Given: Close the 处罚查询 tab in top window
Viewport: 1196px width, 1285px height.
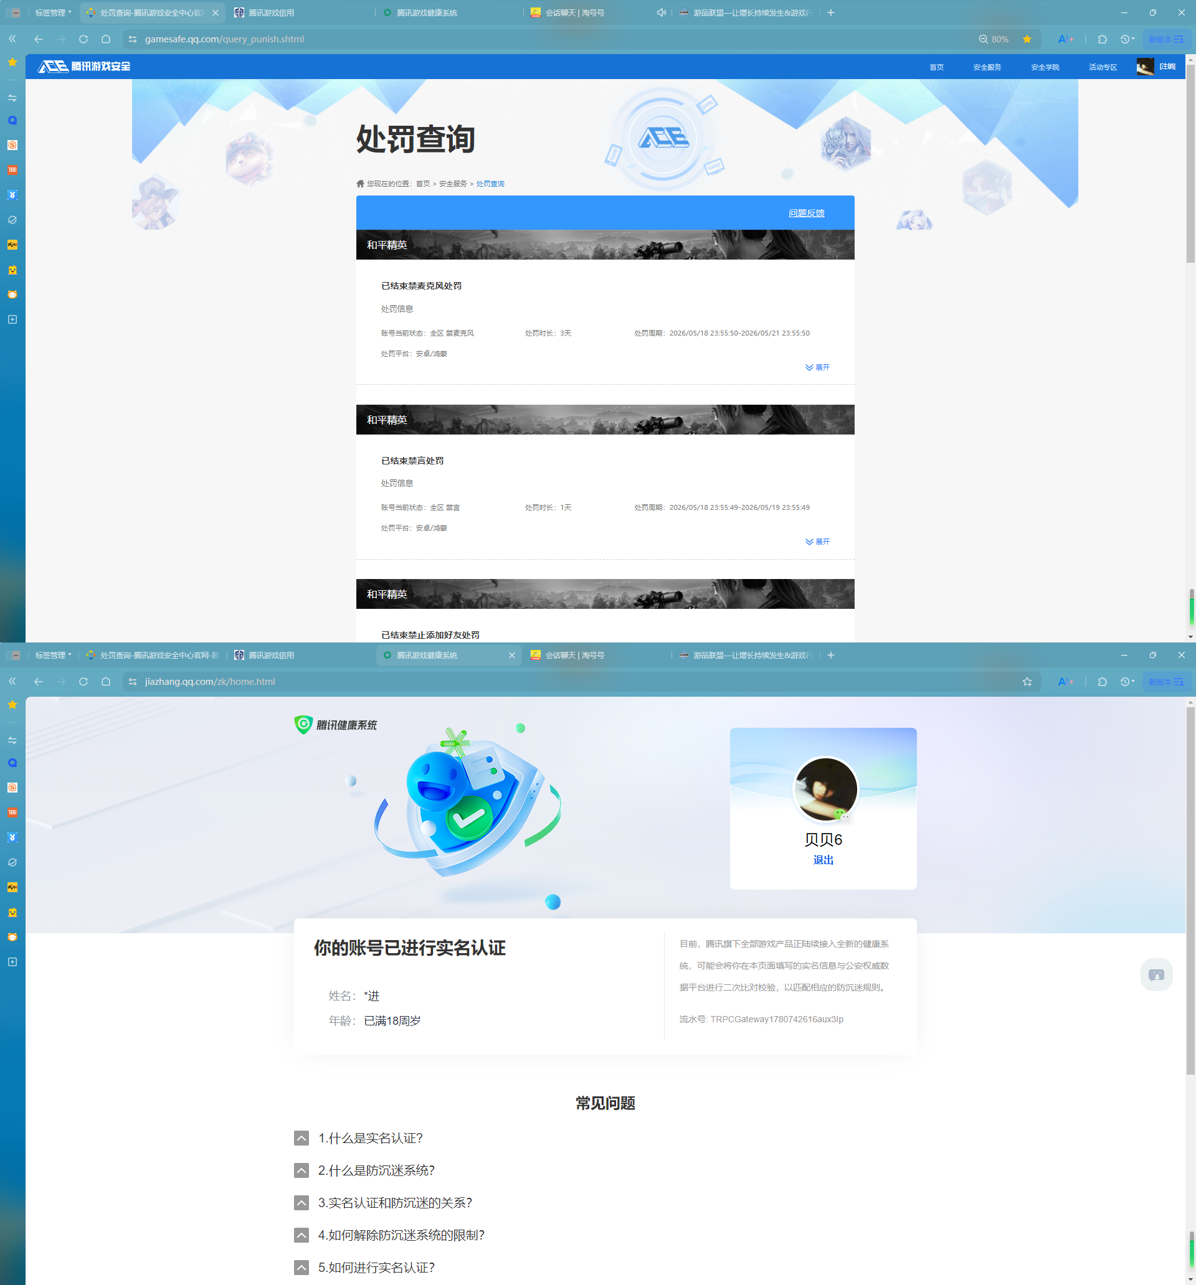Looking at the screenshot, I should (x=216, y=12).
